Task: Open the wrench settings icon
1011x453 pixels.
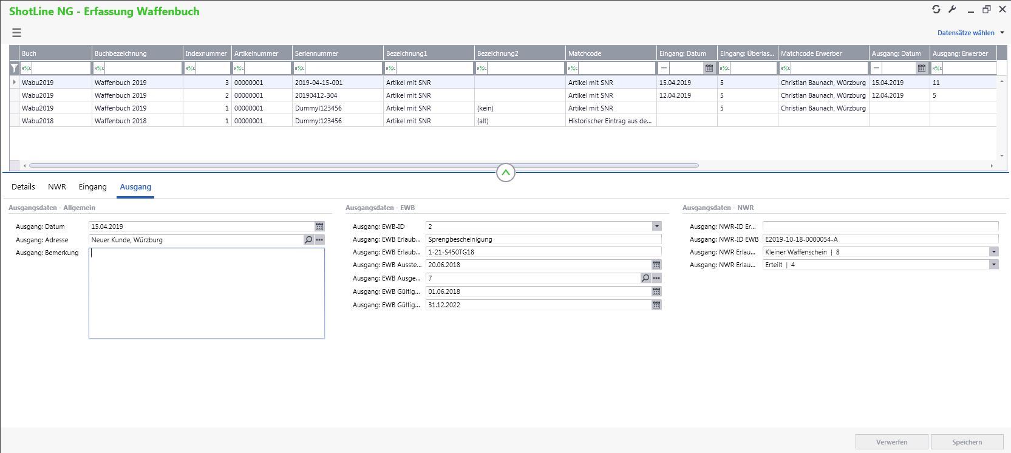Action: pos(953,9)
